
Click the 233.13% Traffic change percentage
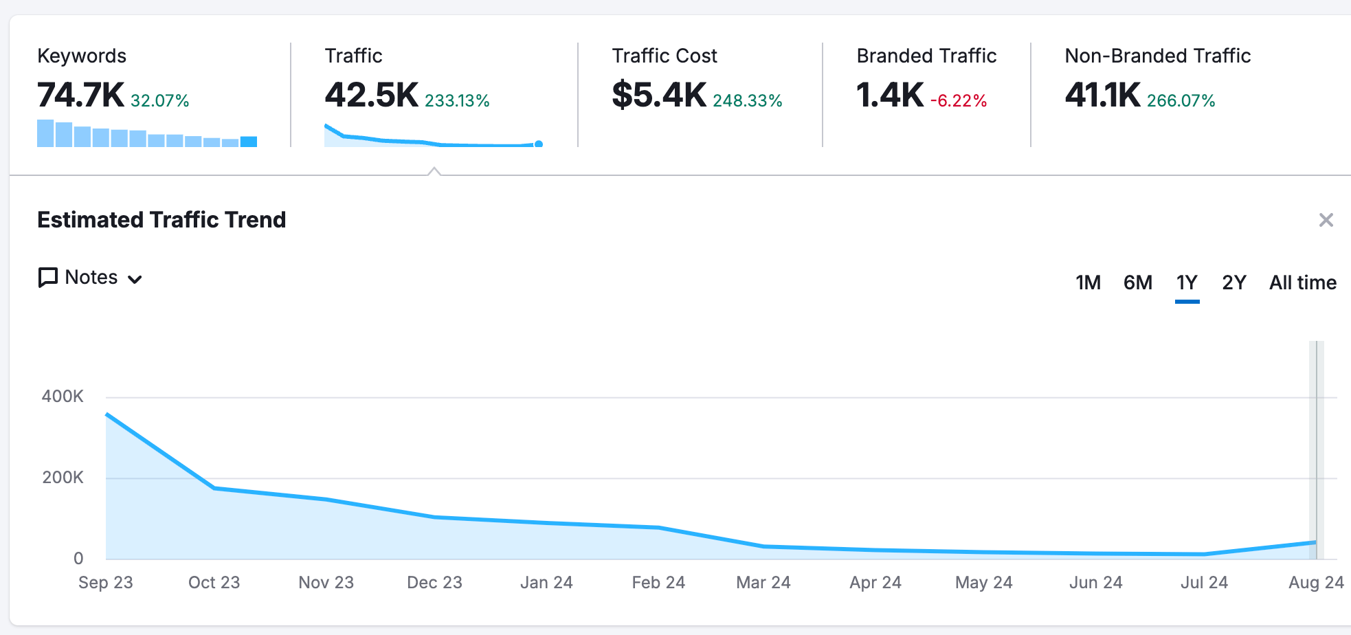tap(457, 100)
